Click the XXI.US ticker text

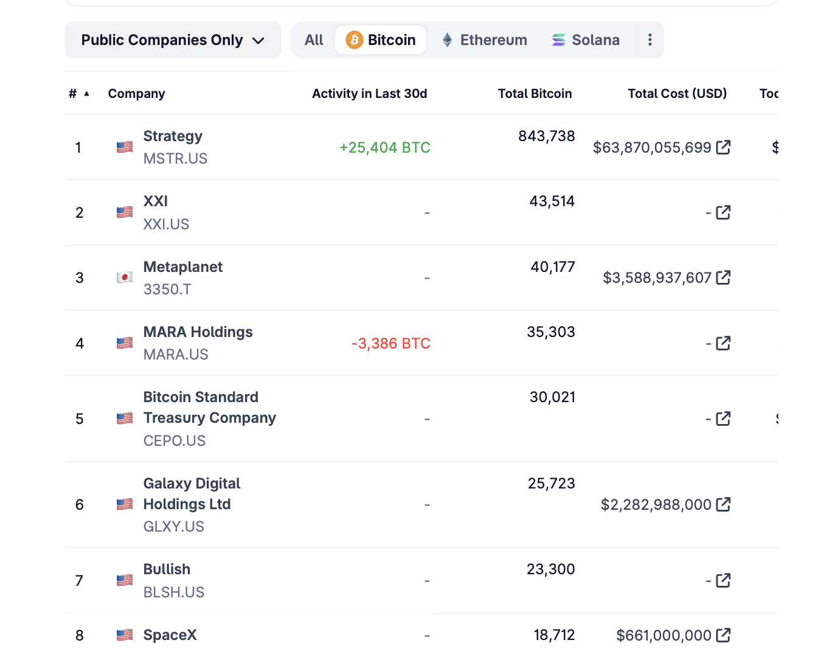166,224
